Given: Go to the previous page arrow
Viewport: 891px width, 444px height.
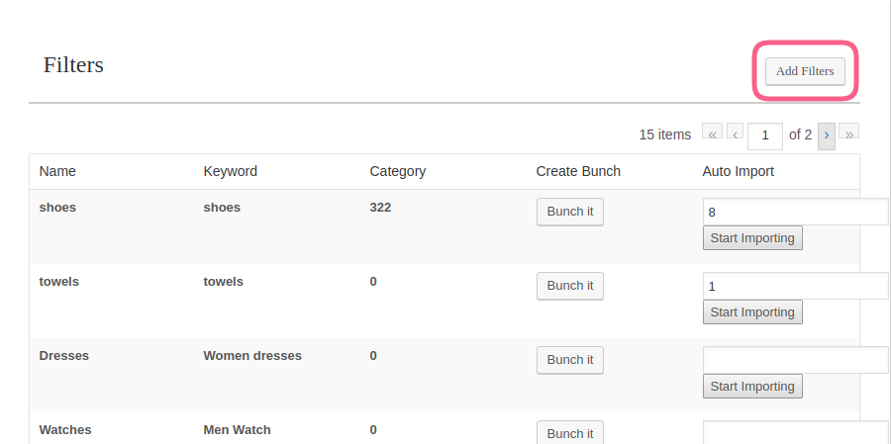Looking at the screenshot, I should [x=736, y=133].
